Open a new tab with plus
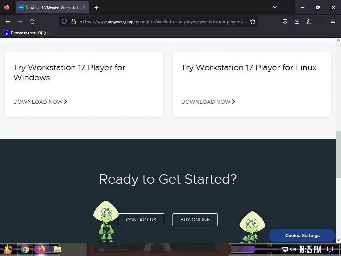Viewport: 341px width, 256px height. click(96, 8)
